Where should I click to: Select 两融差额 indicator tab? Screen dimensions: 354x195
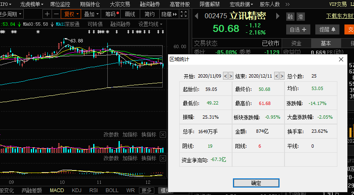click(x=32, y=190)
